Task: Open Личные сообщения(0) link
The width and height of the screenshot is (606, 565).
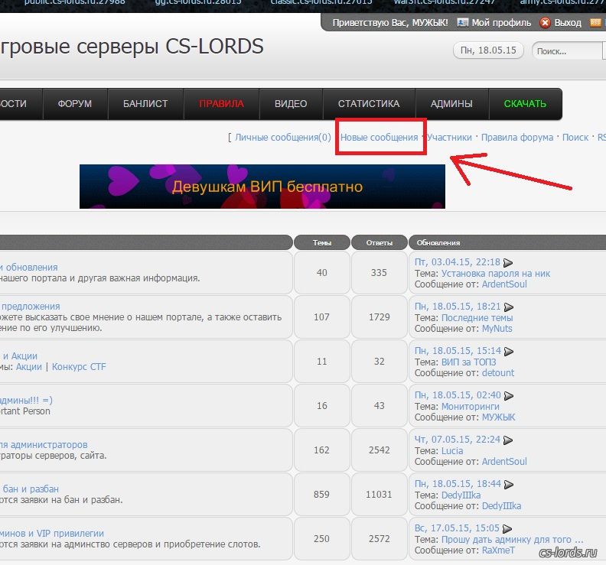Action: pyautogui.click(x=283, y=138)
